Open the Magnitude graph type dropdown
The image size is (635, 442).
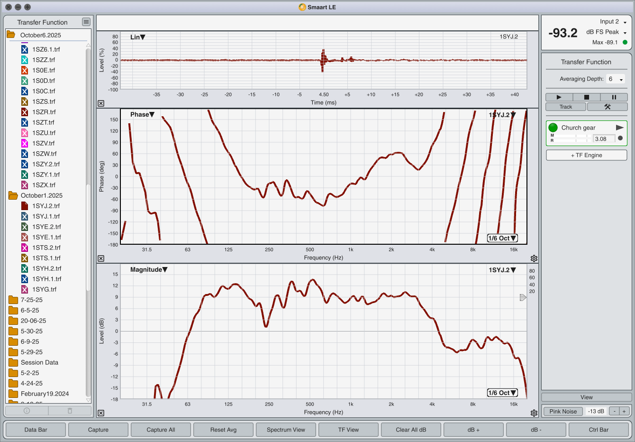[x=149, y=269]
